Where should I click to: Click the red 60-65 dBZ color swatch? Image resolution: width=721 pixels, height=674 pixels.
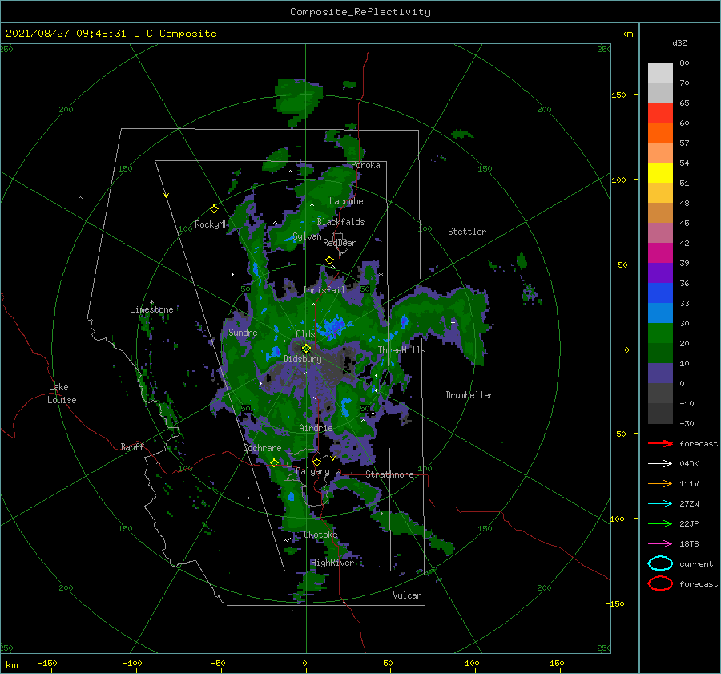(660, 113)
